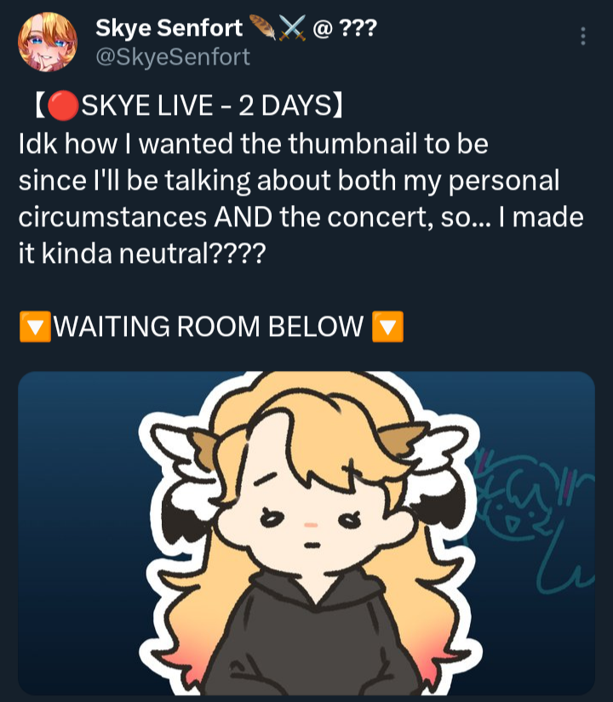Open the Skye Senfort display name
The image size is (613, 702).
pos(169,28)
